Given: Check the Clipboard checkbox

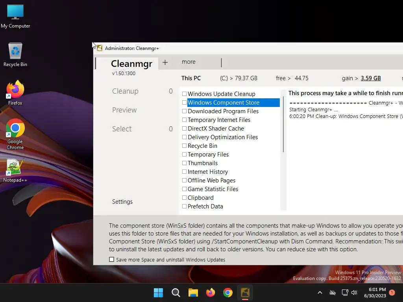Looking at the screenshot, I should [184, 198].
